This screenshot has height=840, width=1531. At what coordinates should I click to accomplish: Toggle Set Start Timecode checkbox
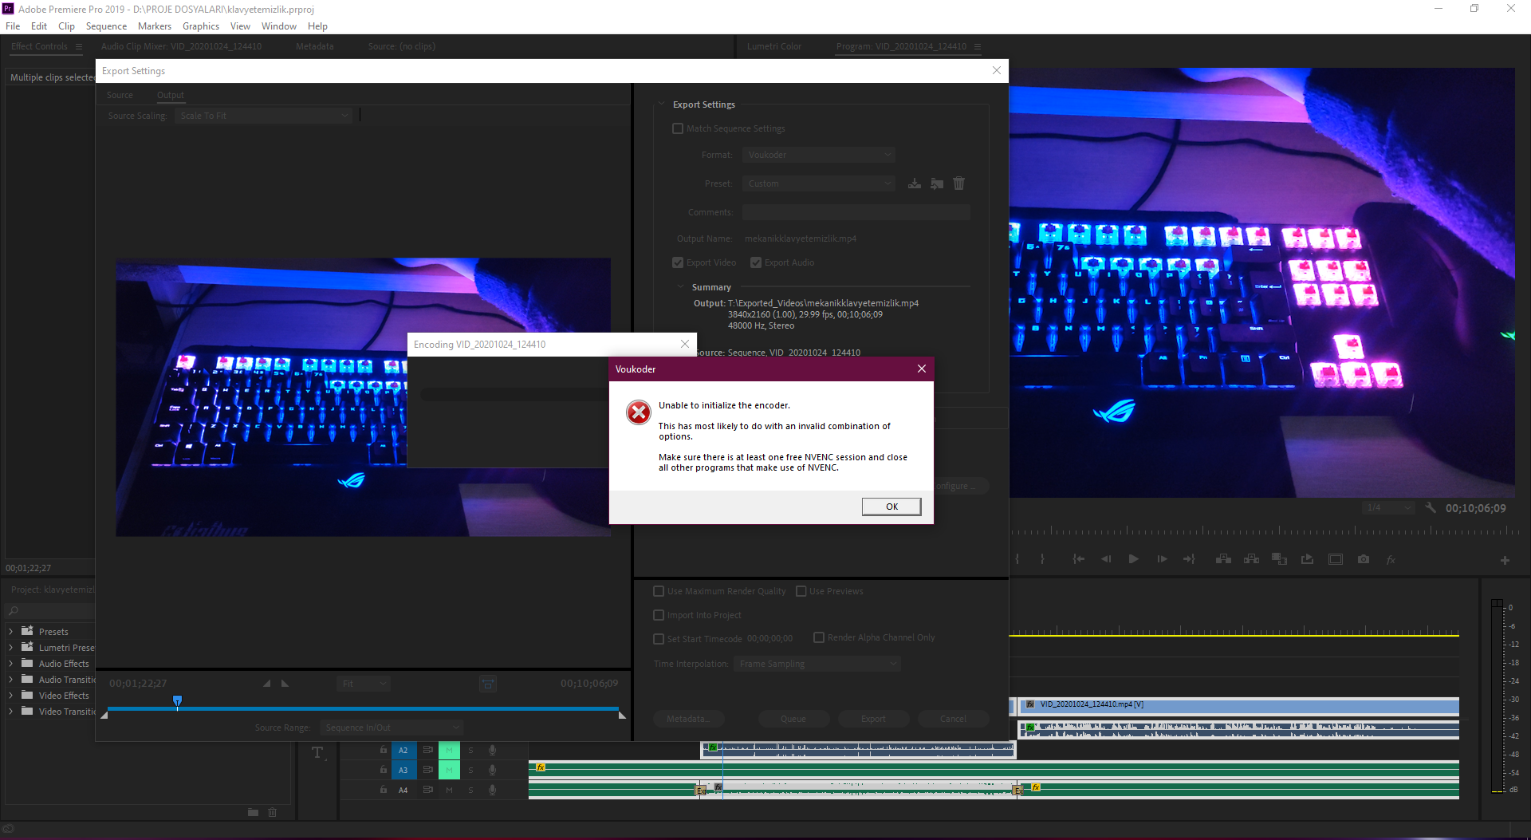coord(659,639)
